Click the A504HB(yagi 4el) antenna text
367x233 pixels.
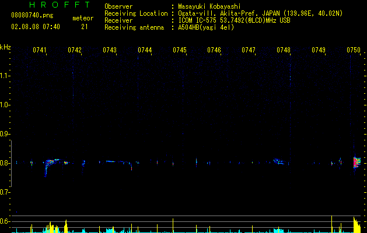point(206,27)
